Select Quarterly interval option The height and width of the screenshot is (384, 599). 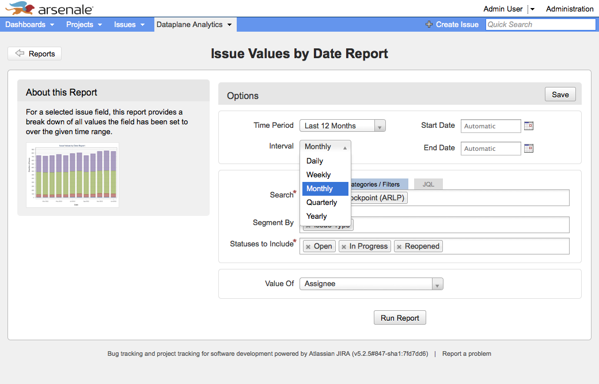tap(325, 202)
